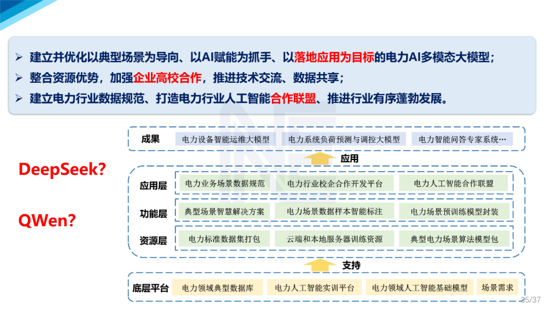Select the 电力业务场景数据规范 box
Screen dimensions: 549x309
click(226, 184)
